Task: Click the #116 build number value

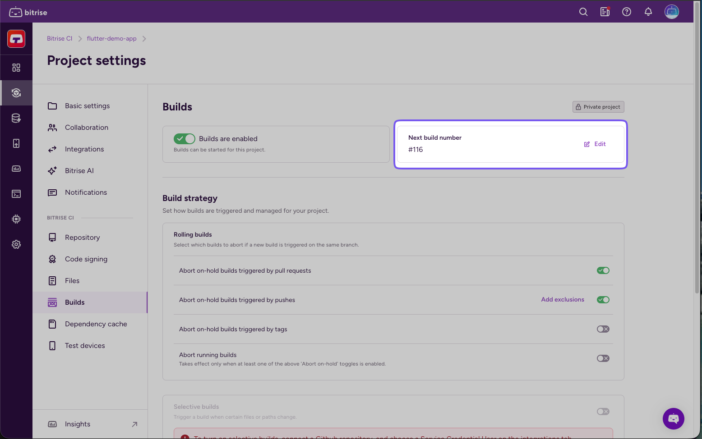Action: pos(416,150)
